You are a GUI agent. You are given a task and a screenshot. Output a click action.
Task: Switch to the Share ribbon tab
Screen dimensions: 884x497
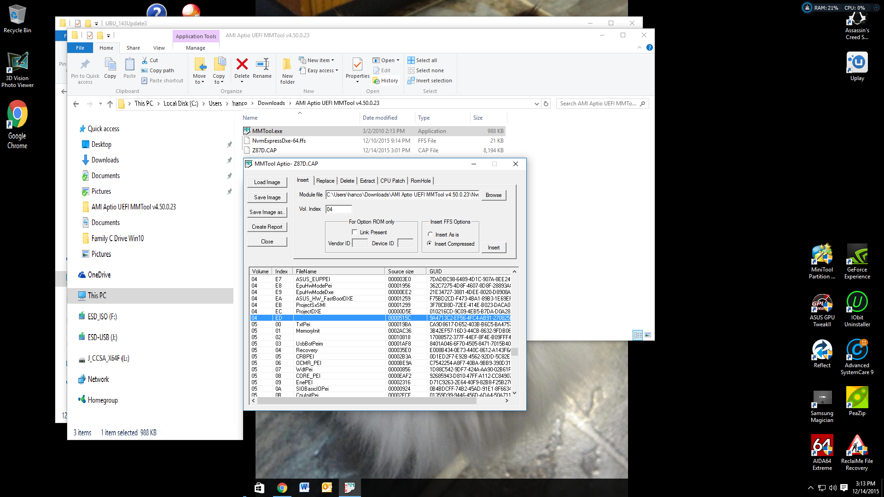pos(133,48)
